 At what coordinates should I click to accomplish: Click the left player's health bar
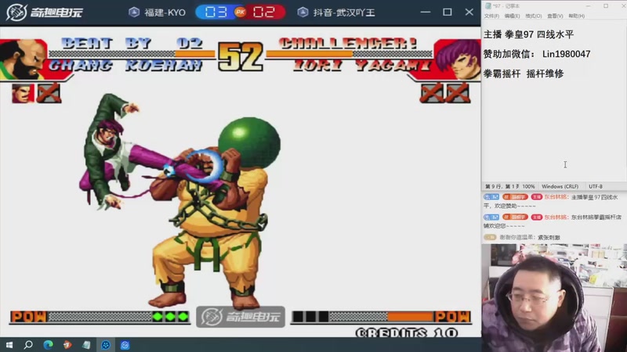[x=132, y=54]
